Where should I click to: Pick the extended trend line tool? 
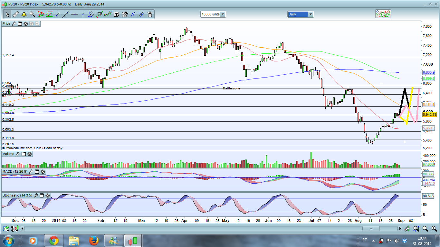point(66,14)
